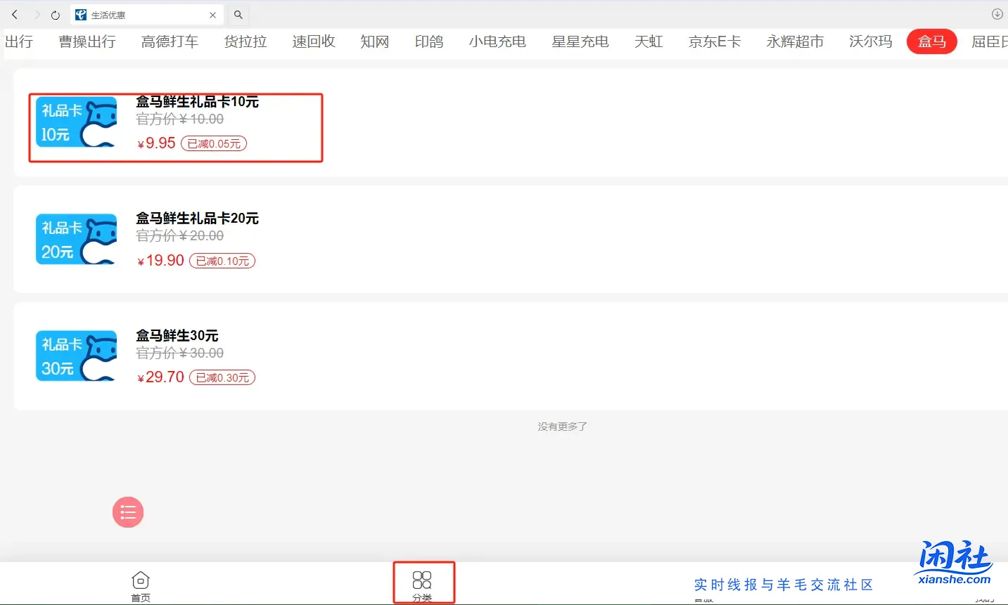Open the 分类 grid icon in bottom bar
The height and width of the screenshot is (605, 1008).
pos(423,582)
